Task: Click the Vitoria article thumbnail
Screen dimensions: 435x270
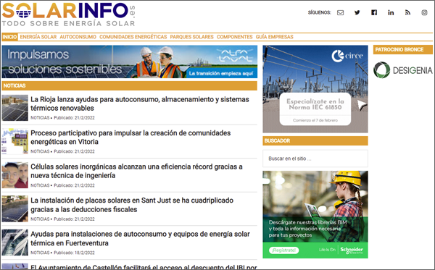Action: [x=15, y=141]
